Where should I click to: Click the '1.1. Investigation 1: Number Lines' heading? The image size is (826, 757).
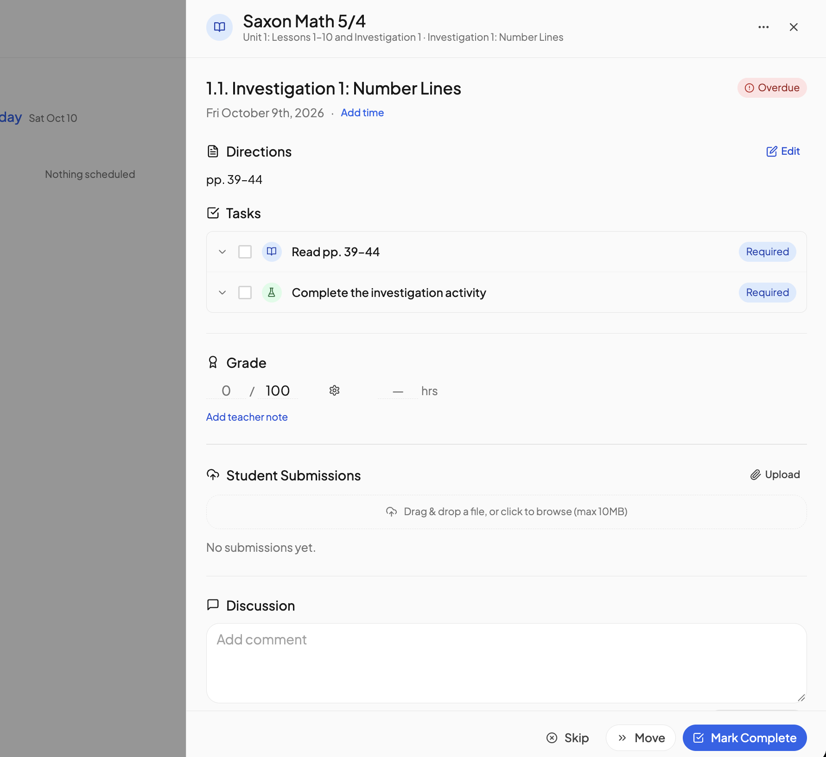pos(334,88)
